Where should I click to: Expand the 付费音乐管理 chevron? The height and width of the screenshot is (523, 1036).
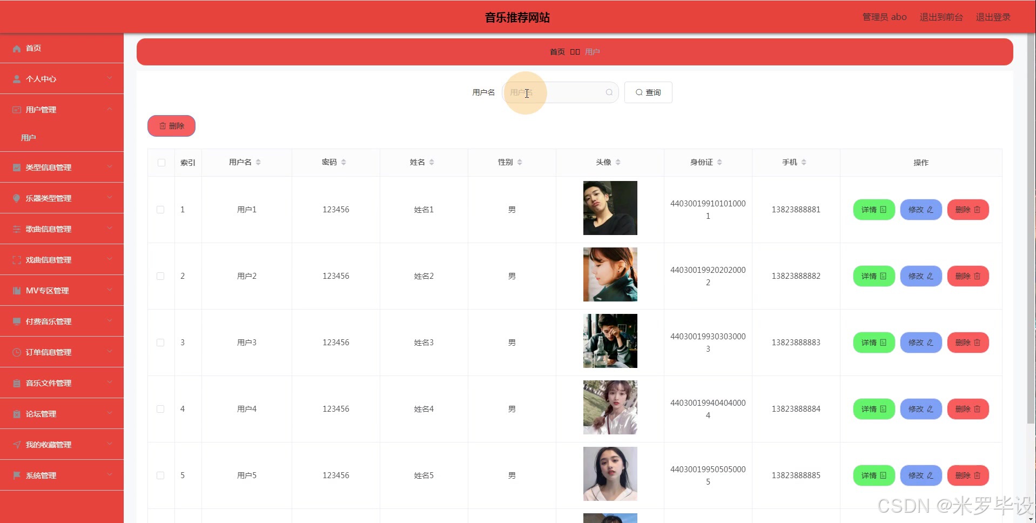(x=110, y=321)
